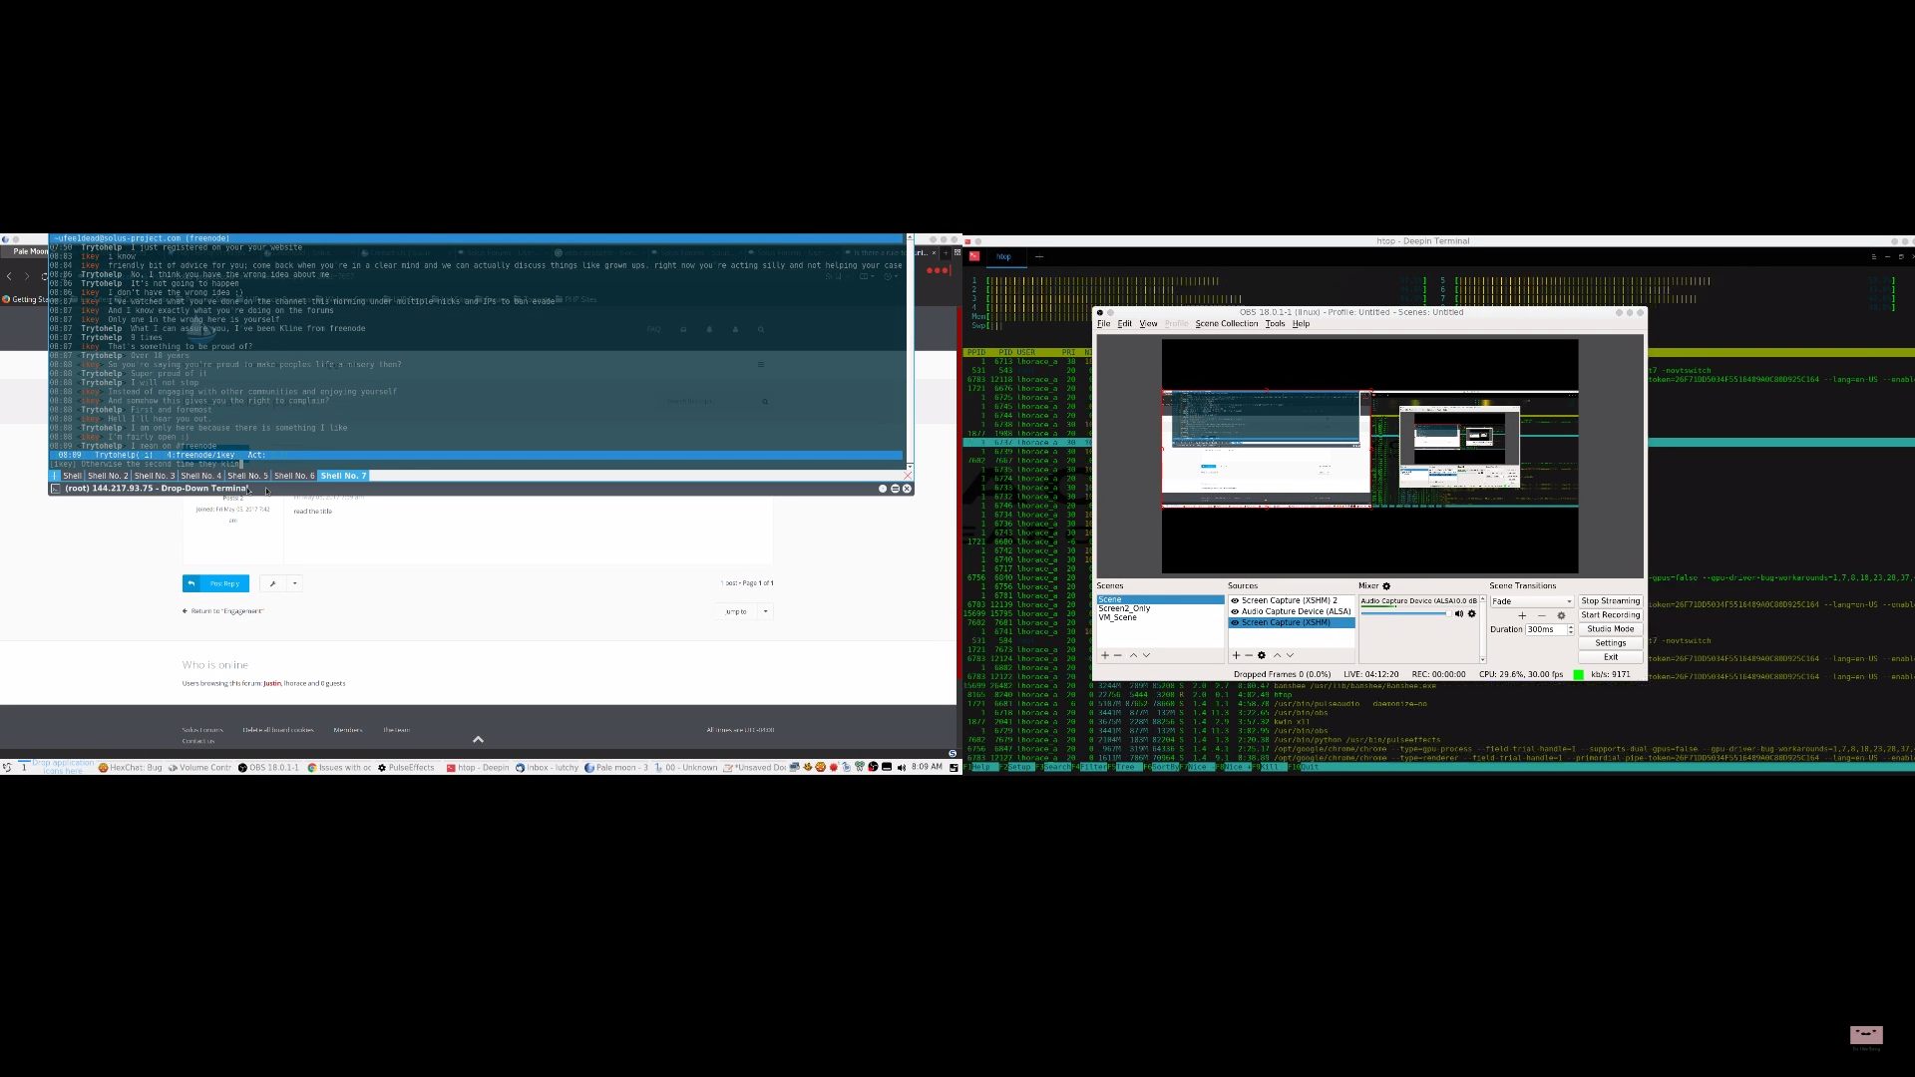Viewport: 1915px width, 1077px height.
Task: Open the Fade transition dropdown
Action: click(1532, 601)
